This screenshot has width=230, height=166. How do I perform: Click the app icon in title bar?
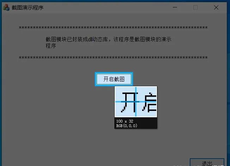pyautogui.click(x=6, y=7)
